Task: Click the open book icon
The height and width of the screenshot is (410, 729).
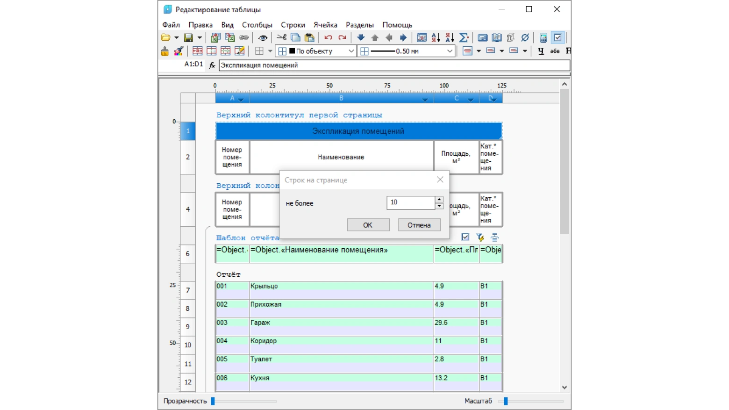Action: pos(497,37)
